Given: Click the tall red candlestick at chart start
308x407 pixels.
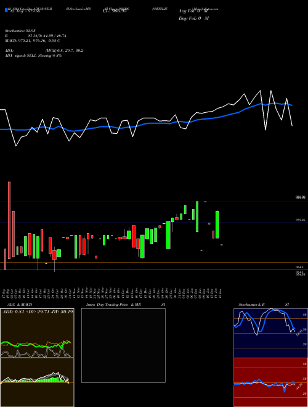Looking at the screenshot, I should click(x=9, y=220).
